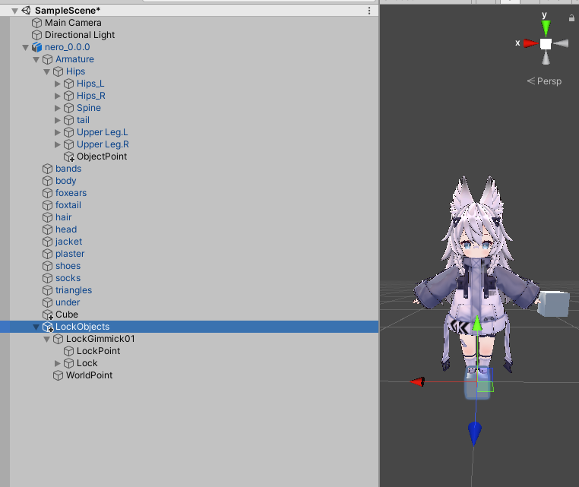Select the Main Camera object

[x=73, y=23]
